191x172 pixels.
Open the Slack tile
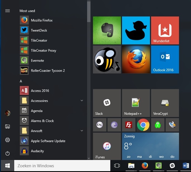point(107,103)
